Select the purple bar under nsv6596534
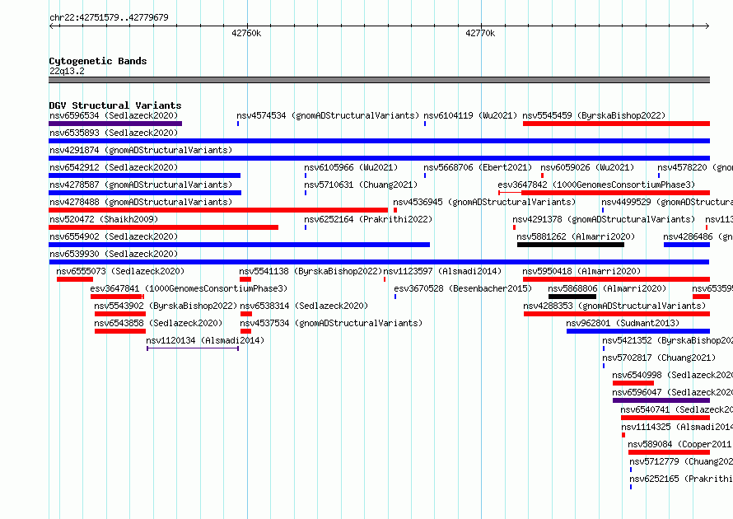This screenshot has width=733, height=519. 115,124
